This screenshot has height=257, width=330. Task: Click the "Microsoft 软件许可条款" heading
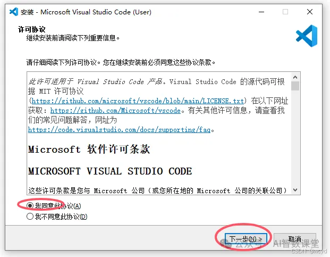click(x=89, y=149)
